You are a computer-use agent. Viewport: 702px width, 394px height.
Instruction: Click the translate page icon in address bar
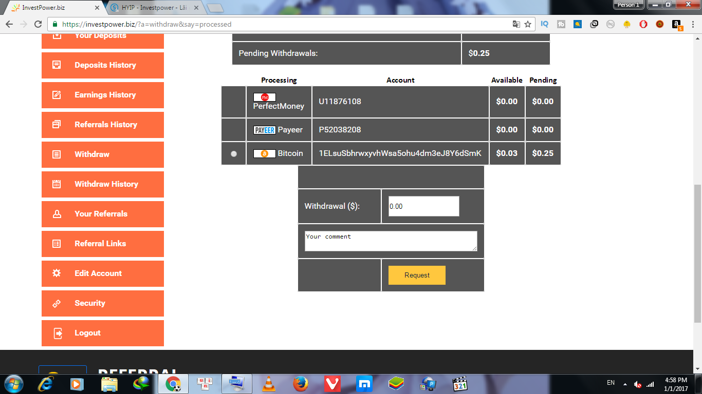(x=516, y=24)
